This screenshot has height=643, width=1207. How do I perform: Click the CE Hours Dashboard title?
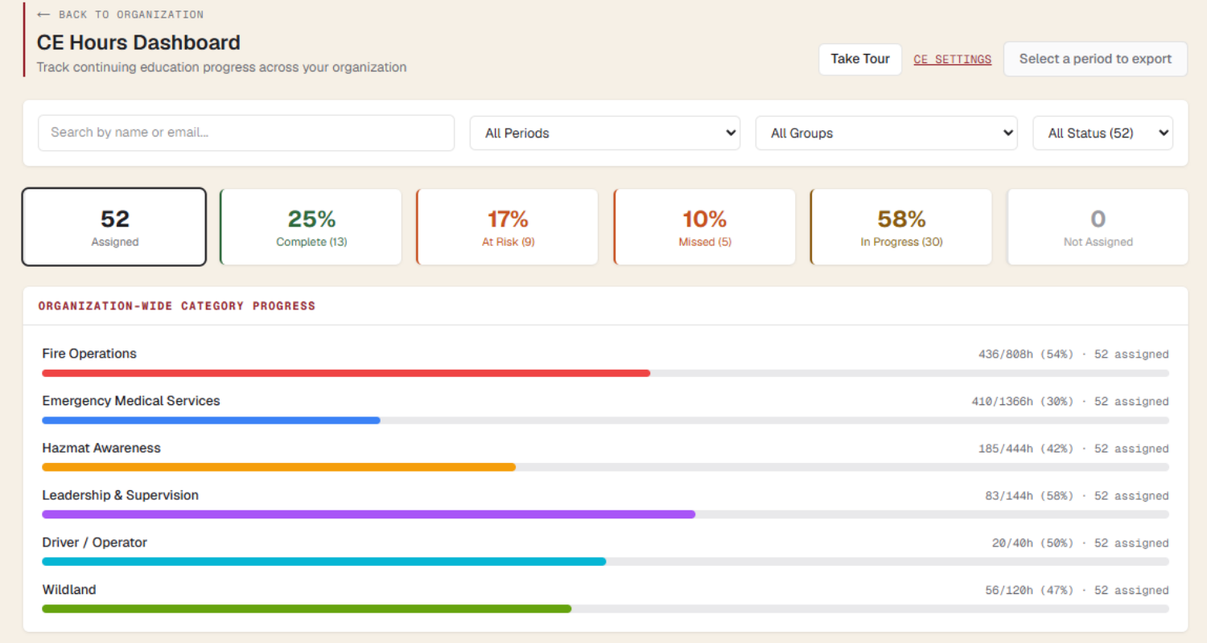click(138, 43)
